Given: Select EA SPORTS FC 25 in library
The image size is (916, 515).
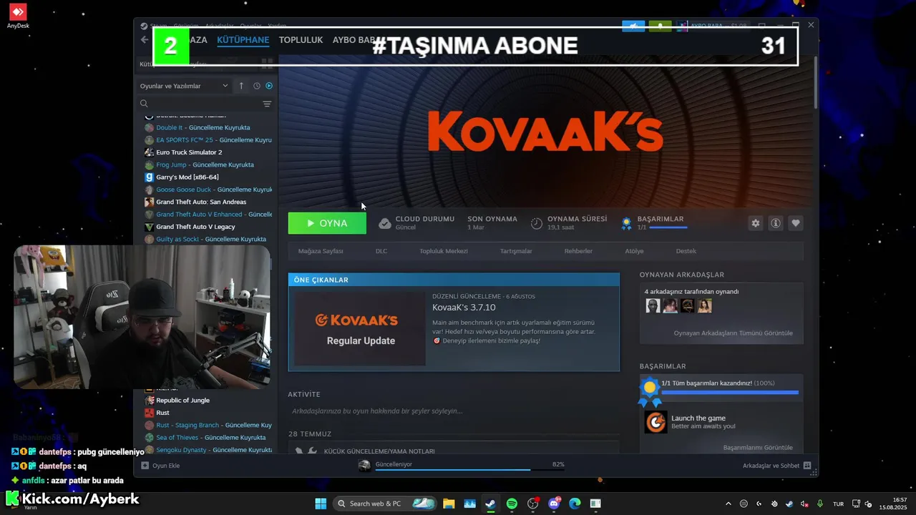Looking at the screenshot, I should (208, 140).
